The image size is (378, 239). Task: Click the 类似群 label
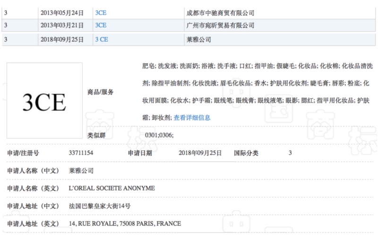coord(96,135)
